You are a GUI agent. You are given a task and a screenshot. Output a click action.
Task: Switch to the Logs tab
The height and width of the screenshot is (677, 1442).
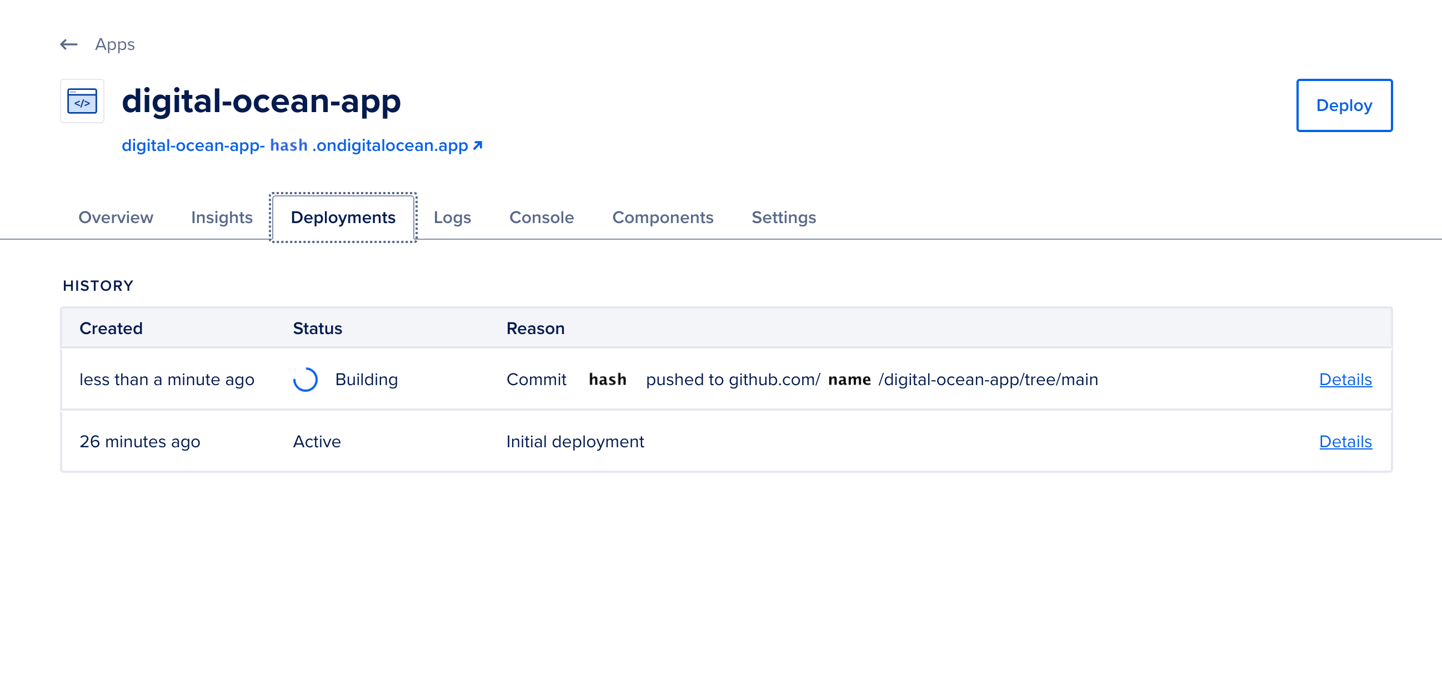click(x=452, y=218)
